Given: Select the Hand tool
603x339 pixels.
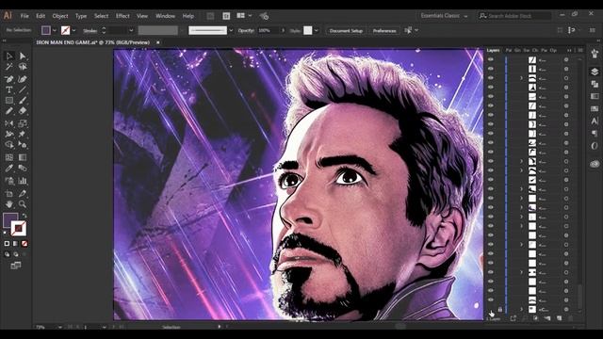Looking at the screenshot, I should (x=9, y=204).
